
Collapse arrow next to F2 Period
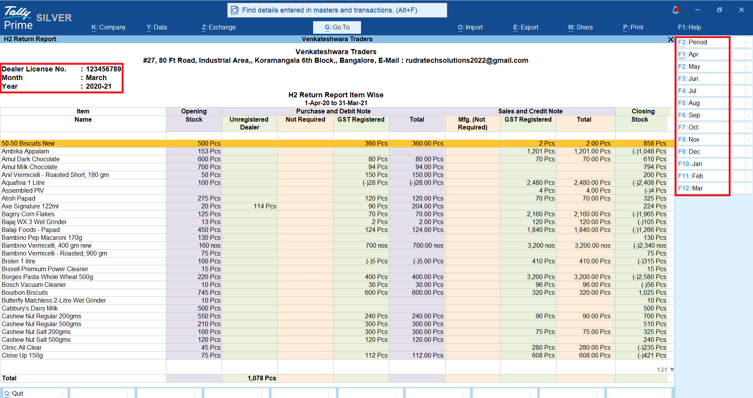(x=748, y=42)
